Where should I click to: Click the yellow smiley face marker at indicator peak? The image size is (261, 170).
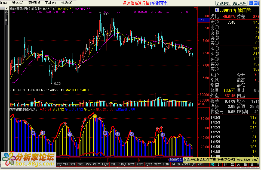(x=95, y=116)
